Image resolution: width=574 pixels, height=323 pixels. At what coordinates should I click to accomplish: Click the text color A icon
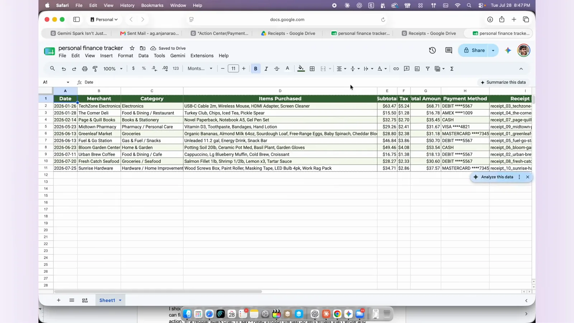(x=287, y=69)
